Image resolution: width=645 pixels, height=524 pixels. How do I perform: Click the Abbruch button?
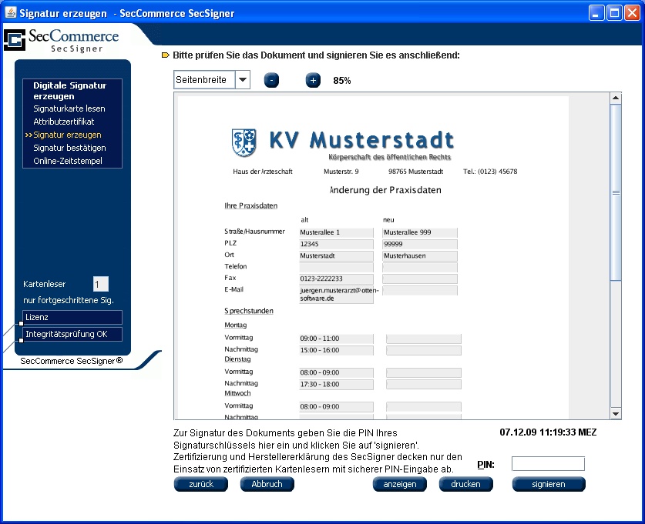pyautogui.click(x=267, y=484)
